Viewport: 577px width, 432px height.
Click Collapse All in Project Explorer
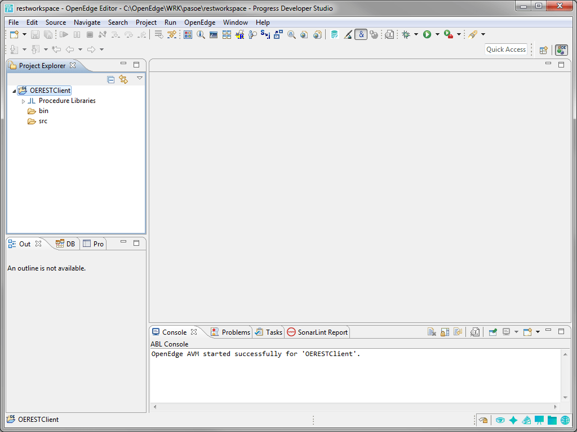click(x=111, y=80)
